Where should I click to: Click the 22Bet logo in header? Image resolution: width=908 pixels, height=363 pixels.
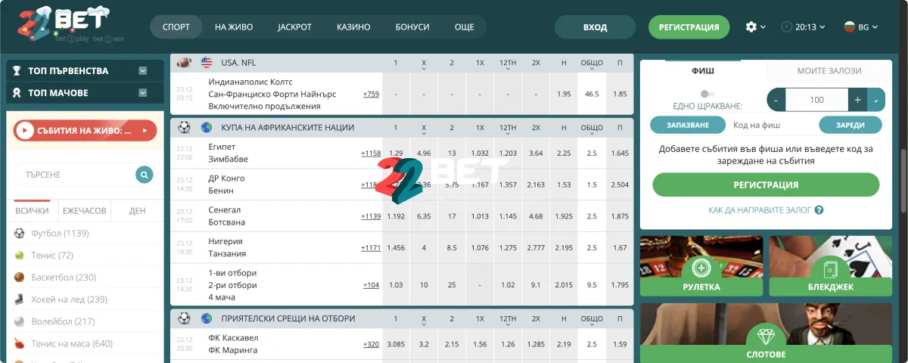70,25
